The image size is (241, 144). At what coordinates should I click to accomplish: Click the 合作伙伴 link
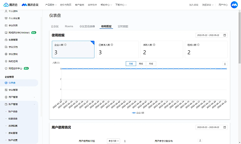point(92,5)
